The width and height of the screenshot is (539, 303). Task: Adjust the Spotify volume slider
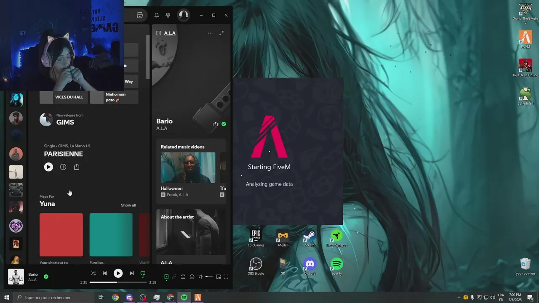tap(209, 276)
